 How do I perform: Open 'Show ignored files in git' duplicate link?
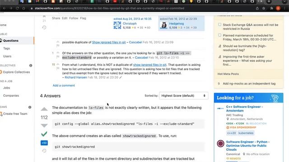[109, 42]
